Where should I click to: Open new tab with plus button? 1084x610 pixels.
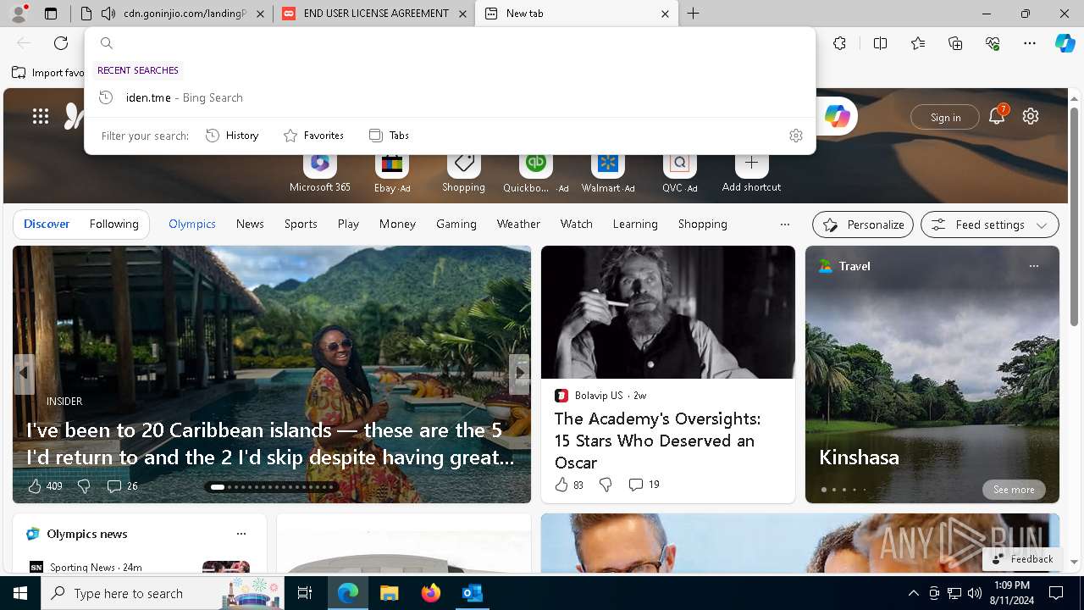pos(693,14)
